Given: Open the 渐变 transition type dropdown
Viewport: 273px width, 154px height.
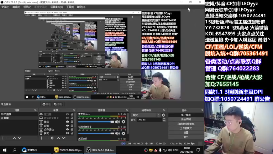Looking at the screenshot, I should (x=146, y=115).
